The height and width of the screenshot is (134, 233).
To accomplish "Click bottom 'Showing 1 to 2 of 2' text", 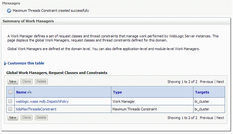I will click(182, 118).
